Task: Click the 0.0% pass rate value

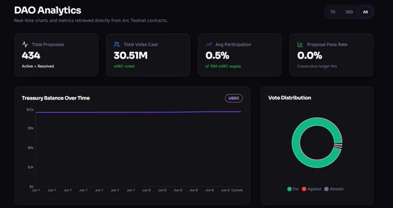Action: (310, 55)
